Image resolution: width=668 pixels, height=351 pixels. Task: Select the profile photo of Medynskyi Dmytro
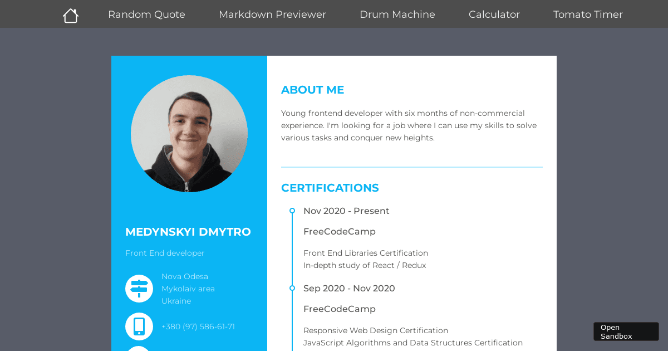[189, 134]
